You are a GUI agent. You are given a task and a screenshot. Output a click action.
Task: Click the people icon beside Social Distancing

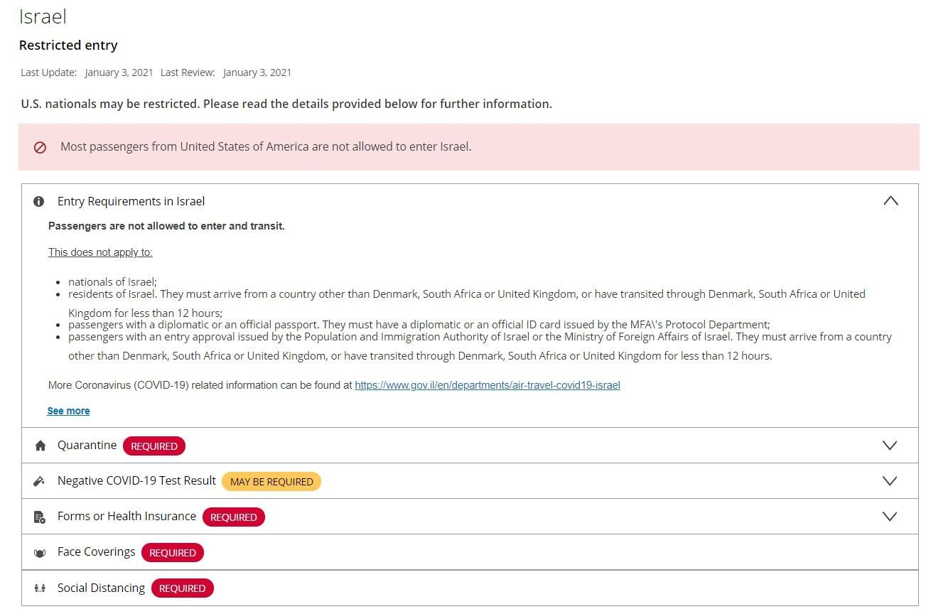coord(40,588)
